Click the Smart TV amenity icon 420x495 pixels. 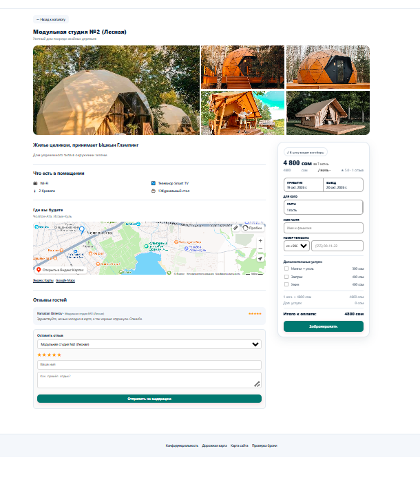pyautogui.click(x=153, y=183)
